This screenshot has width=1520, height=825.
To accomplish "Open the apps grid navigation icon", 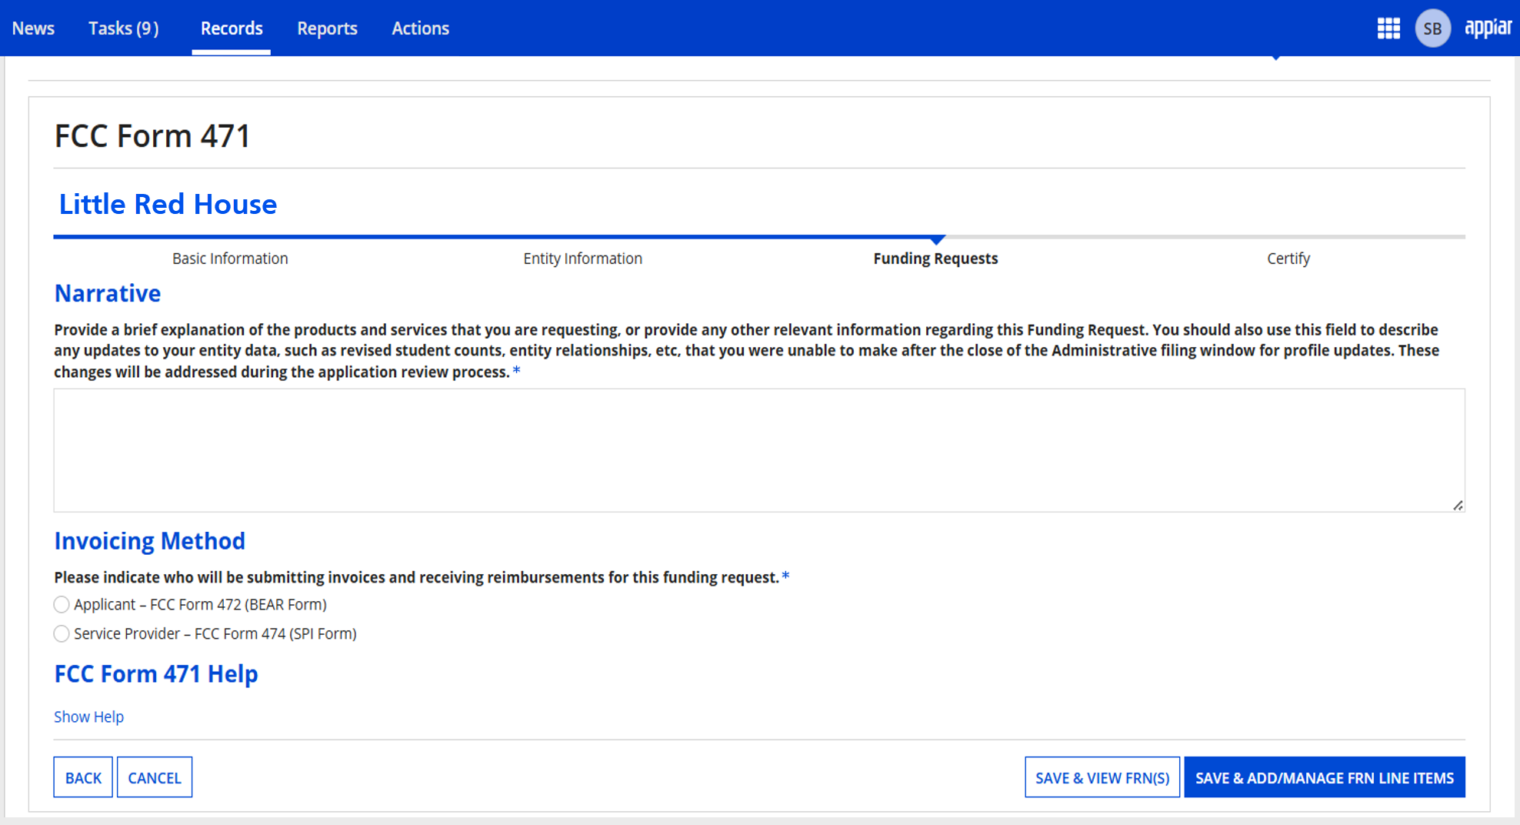I will pos(1388,28).
